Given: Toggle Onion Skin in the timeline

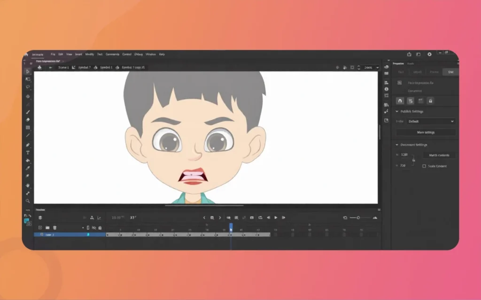Looking at the screenshot, I should [x=229, y=217].
